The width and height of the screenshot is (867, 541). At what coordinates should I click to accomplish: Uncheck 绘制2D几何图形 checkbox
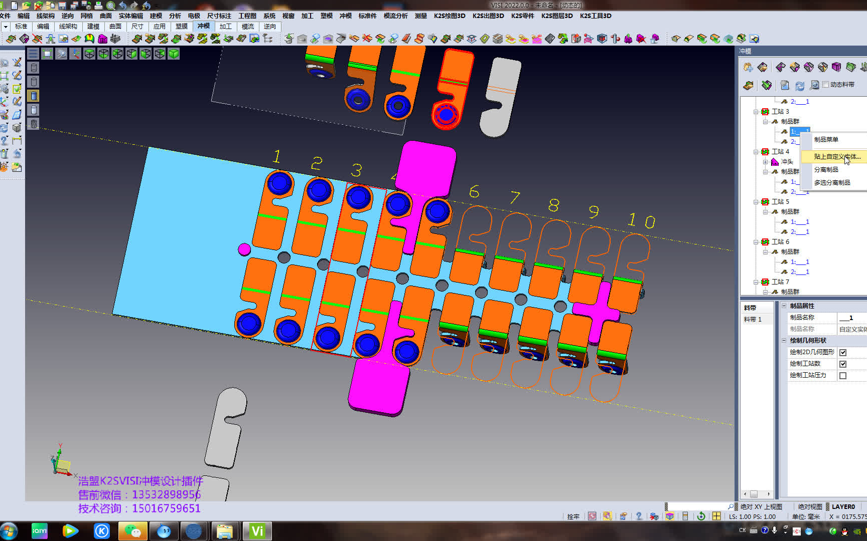(x=843, y=353)
